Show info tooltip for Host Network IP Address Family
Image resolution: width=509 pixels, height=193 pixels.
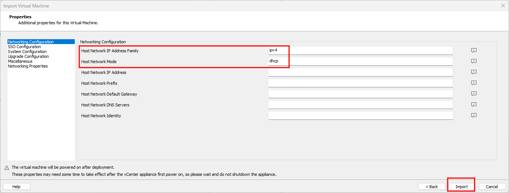(x=473, y=50)
